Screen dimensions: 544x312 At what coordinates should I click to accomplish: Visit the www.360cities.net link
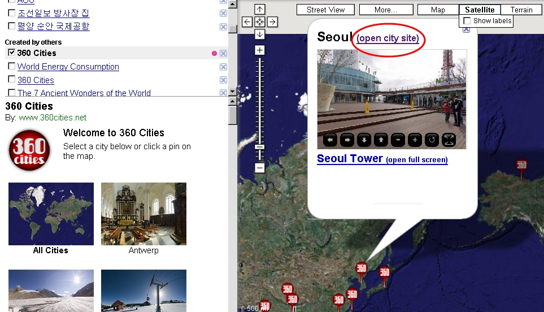tap(53, 118)
